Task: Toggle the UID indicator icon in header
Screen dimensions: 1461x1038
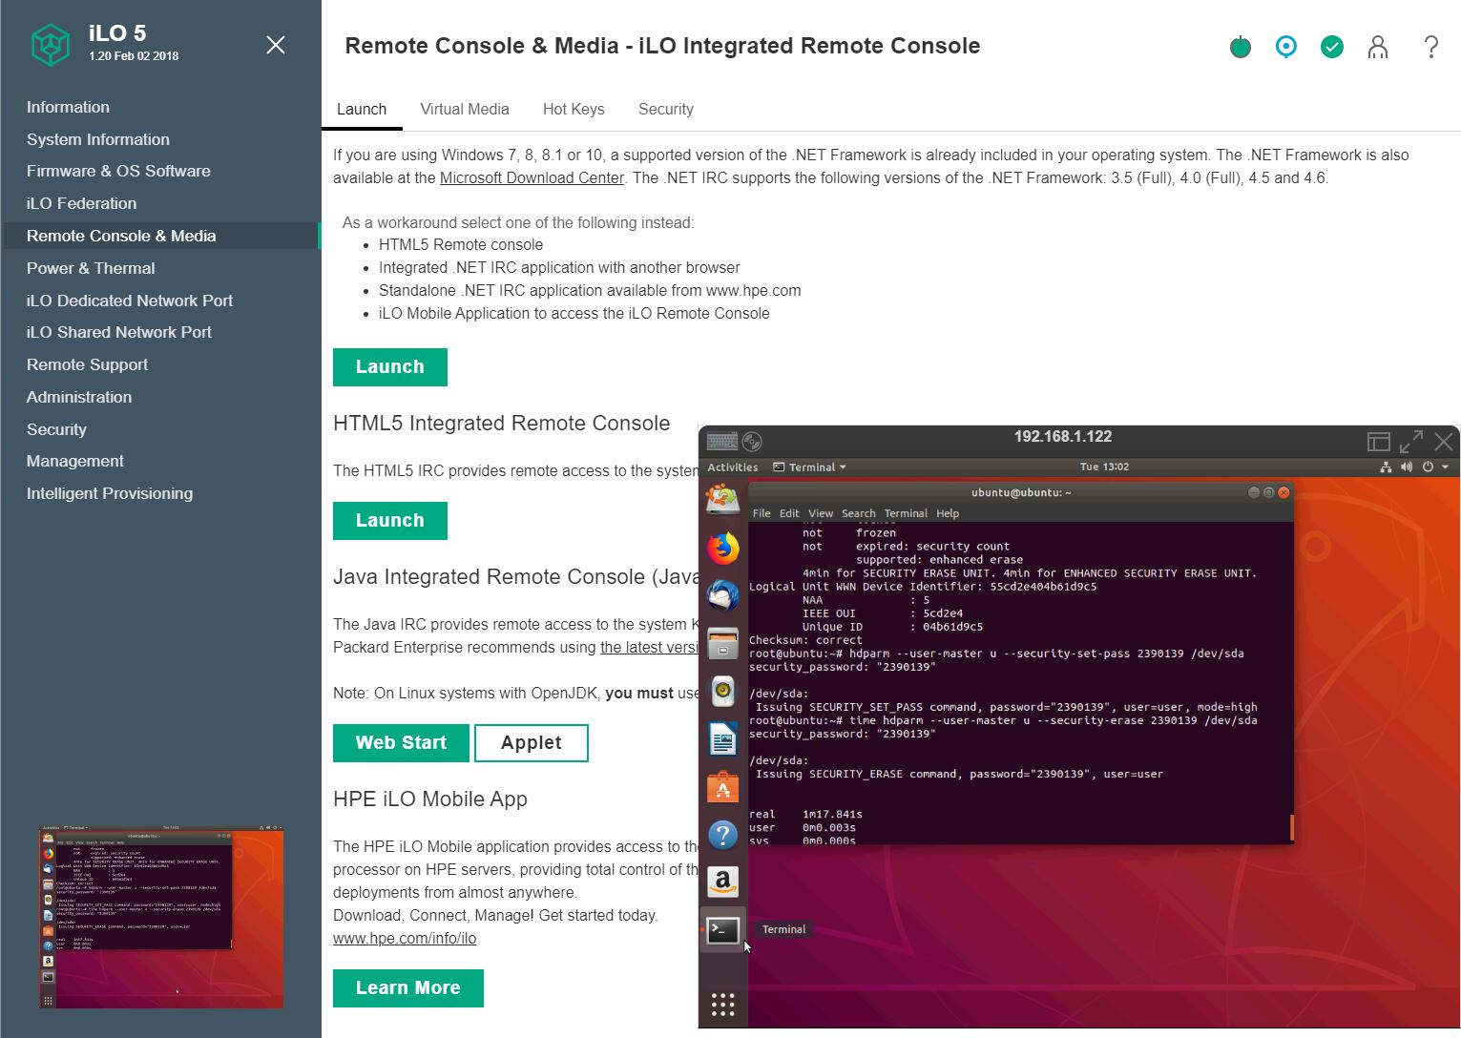Action: [x=1286, y=46]
